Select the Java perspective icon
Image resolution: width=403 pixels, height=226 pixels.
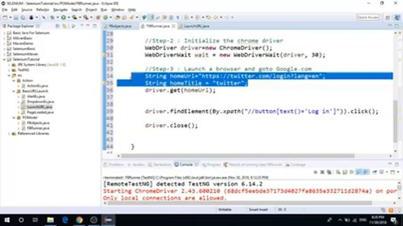coord(397,18)
